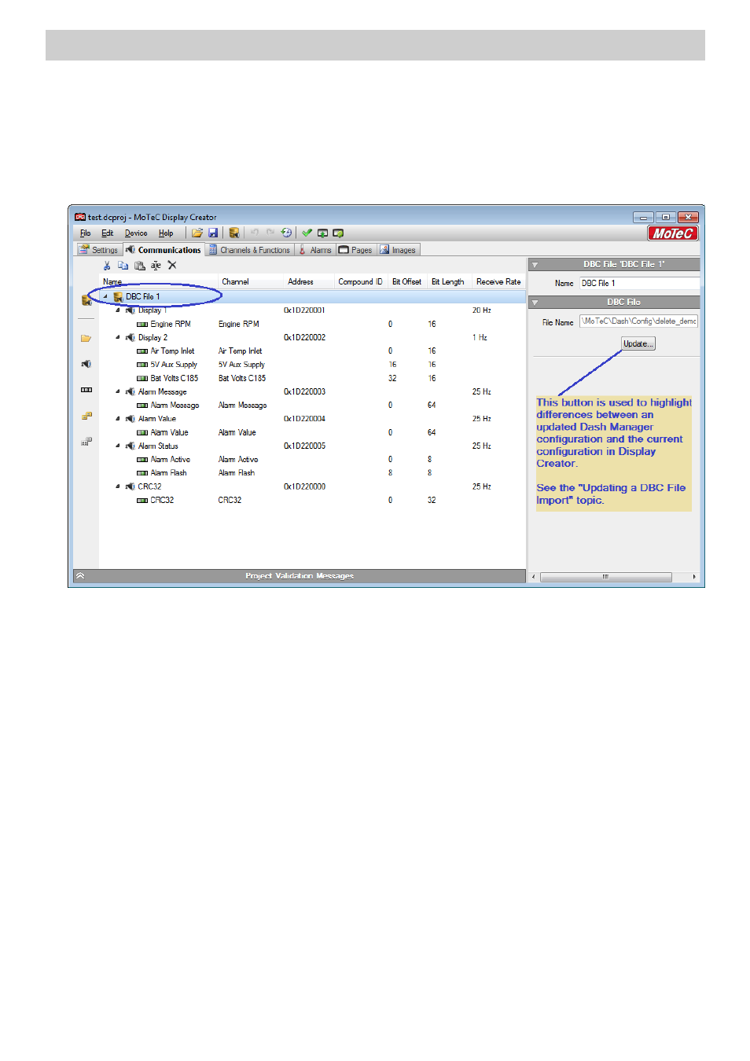Click the MoTeC logo in the top right
This screenshot has height=1061, width=750.
pos(673,233)
